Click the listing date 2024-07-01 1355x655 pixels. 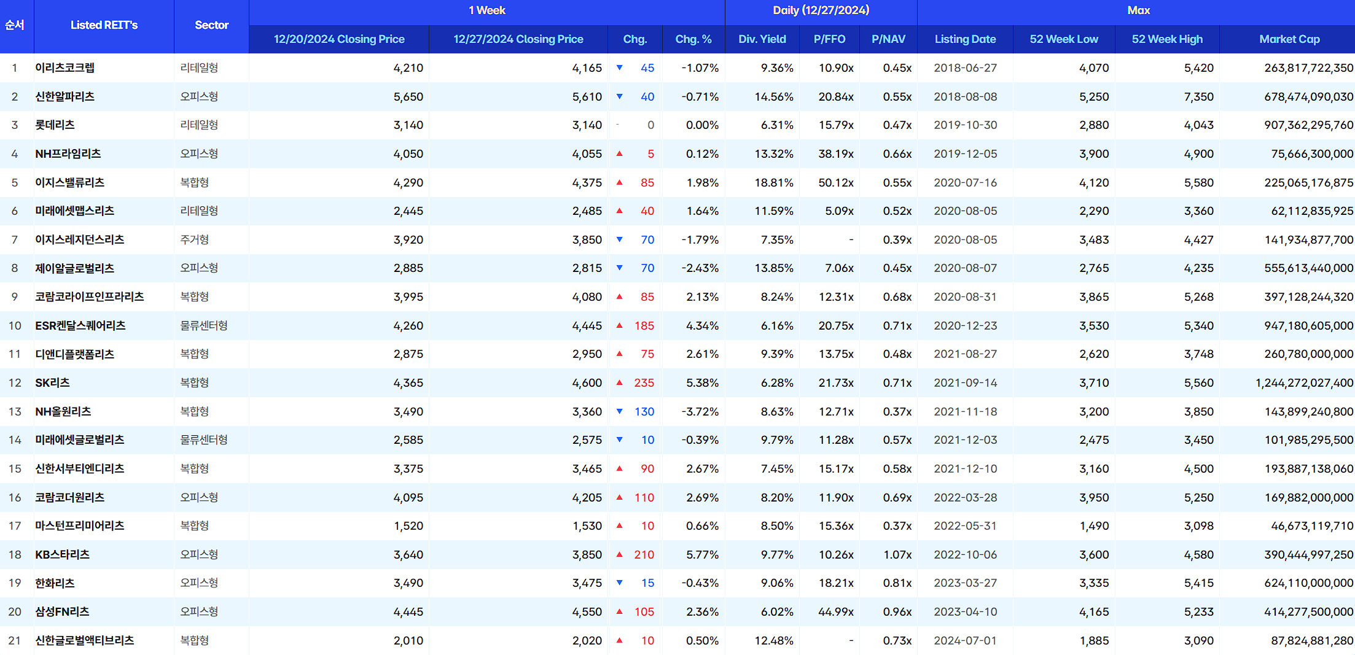965,641
